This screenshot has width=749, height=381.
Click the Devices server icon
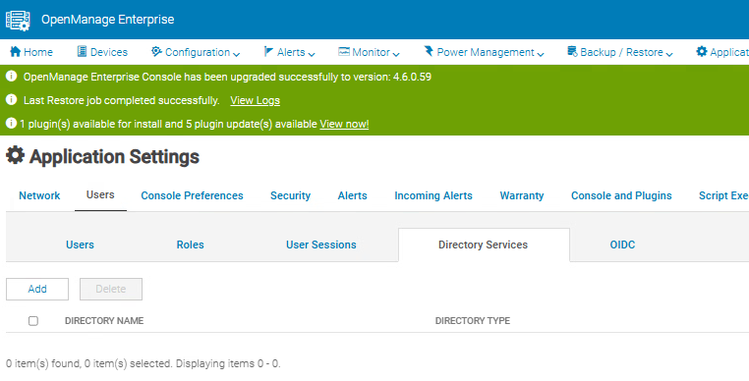click(x=82, y=52)
